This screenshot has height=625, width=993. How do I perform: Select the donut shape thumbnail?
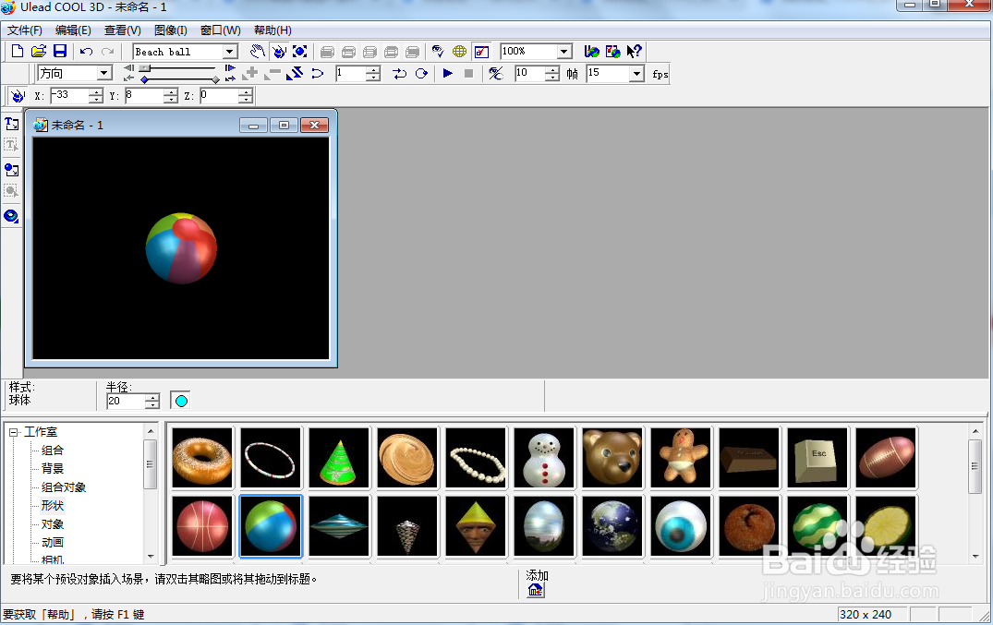point(202,458)
